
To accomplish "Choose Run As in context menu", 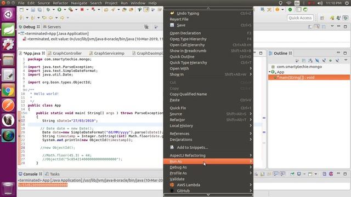I will [x=208, y=161].
